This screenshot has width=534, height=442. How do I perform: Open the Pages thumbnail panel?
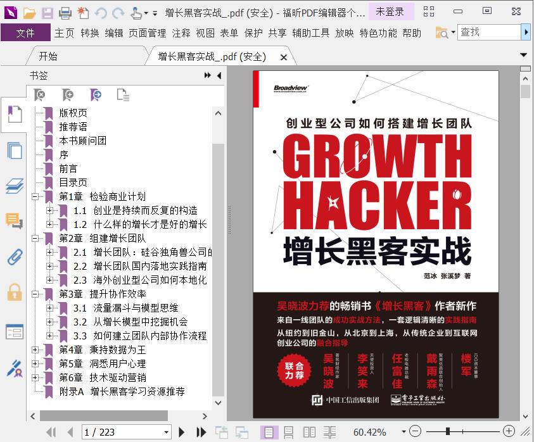15,150
